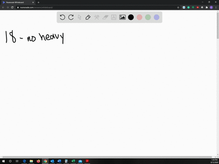This screenshot has width=219, height=164.
Task: Click the horizontal scrollbar at page bottom
Action: [x=107, y=157]
